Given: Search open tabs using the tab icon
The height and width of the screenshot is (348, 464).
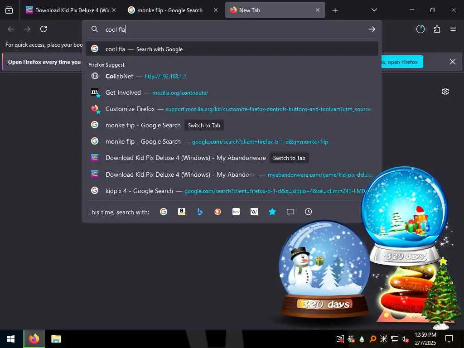Looking at the screenshot, I should [290, 212].
